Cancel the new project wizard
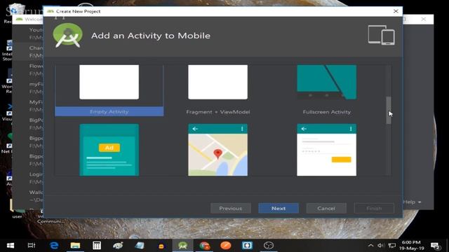The height and width of the screenshot is (252, 449). [x=326, y=209]
